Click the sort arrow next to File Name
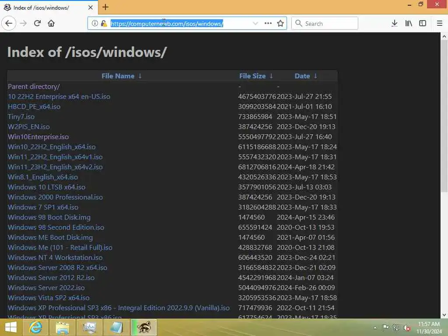Screen dimensions: 448x336 140,76
